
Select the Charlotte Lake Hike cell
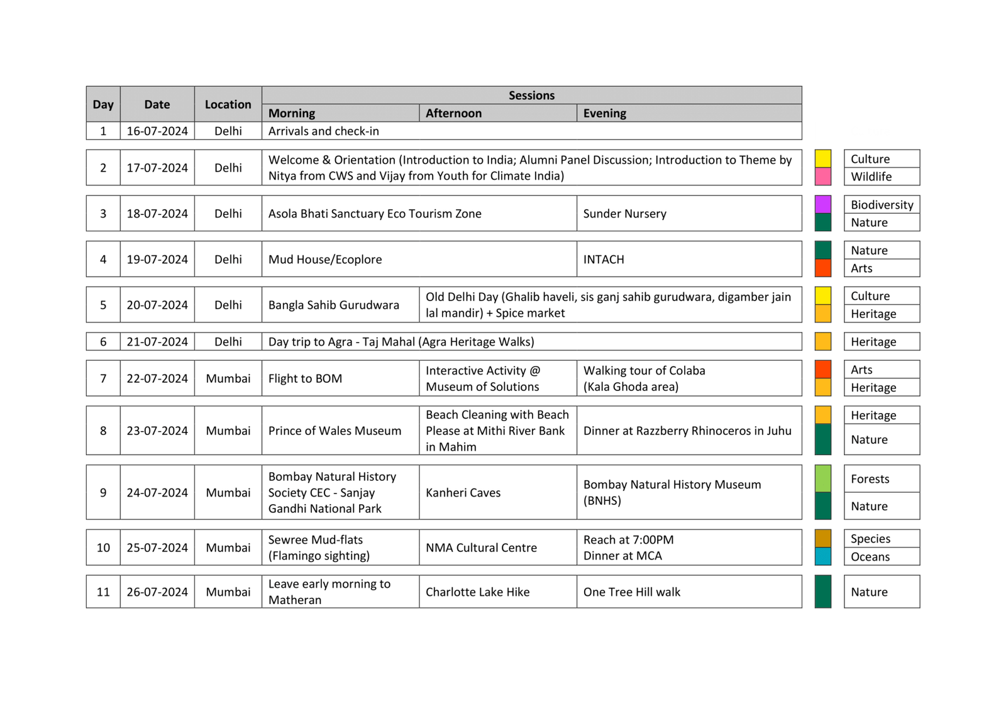coord(498,592)
